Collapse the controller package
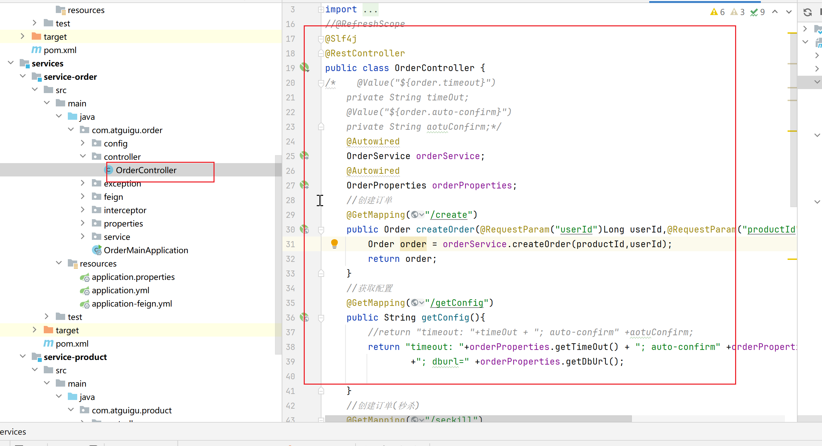This screenshot has height=446, width=822. click(83, 156)
